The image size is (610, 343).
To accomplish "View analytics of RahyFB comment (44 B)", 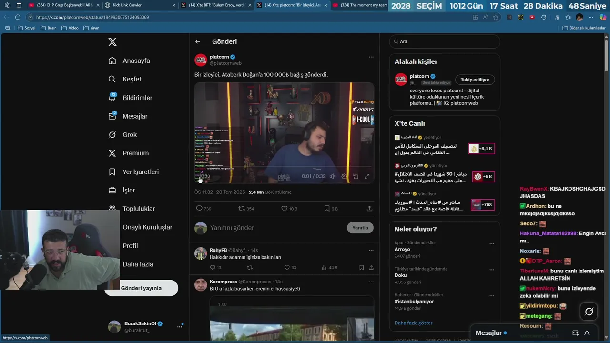I will [x=330, y=268].
